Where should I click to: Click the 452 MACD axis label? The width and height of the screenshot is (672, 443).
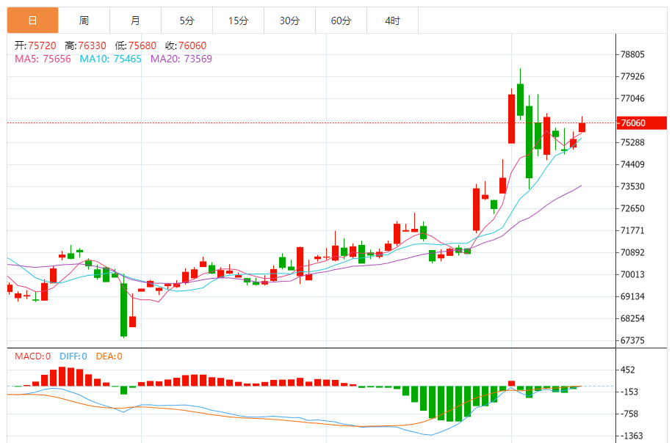point(628,370)
